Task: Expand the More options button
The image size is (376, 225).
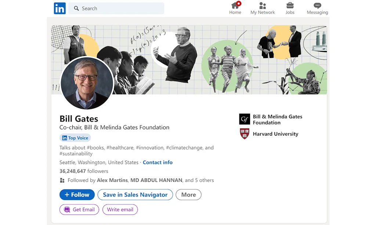Action: pyautogui.click(x=188, y=195)
